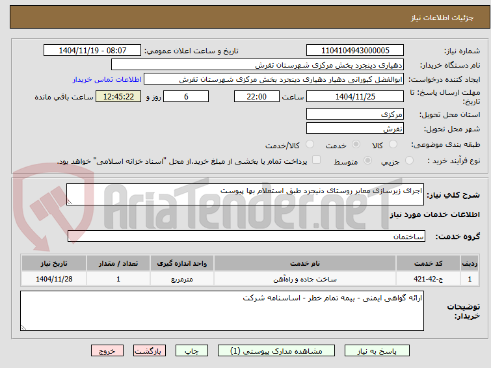Toggle اسناد خزانه اسلامی payment checkbox
Screen dimensions: 491x368
[317, 160]
